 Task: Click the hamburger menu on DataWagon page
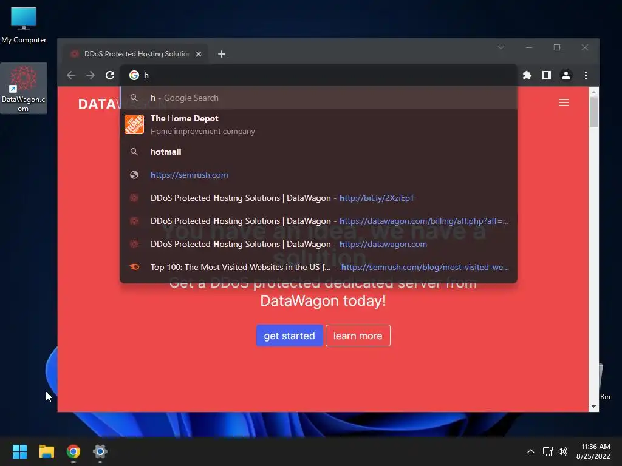(x=563, y=102)
